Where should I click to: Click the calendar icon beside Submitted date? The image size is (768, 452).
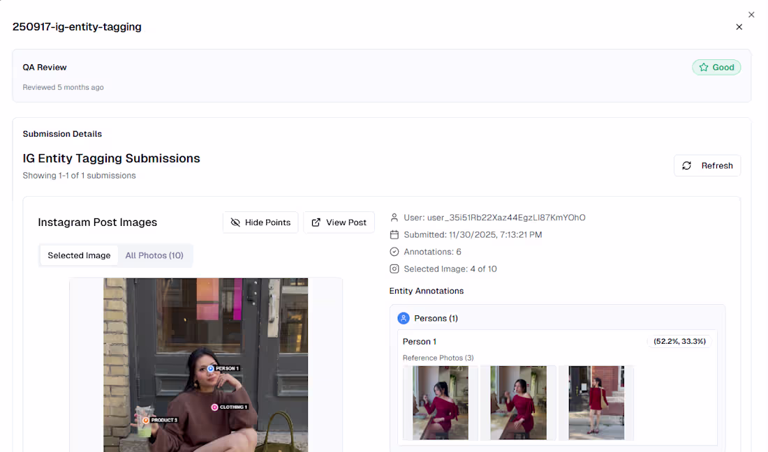click(394, 235)
